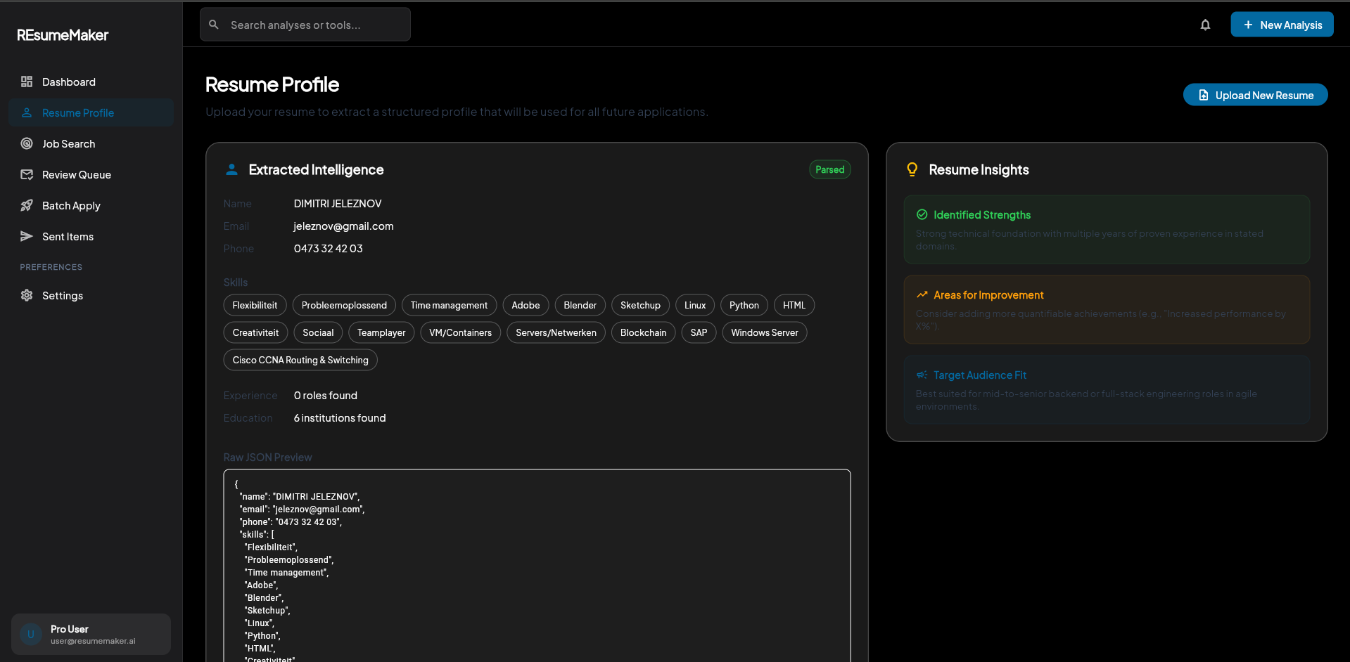This screenshot has height=662, width=1350.
Task: Open the Pro User profile at bottom left
Action: tap(91, 633)
